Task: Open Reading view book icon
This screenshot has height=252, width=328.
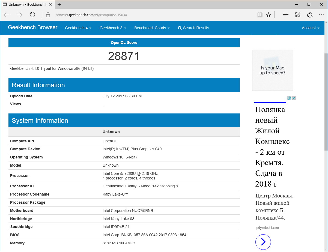Action: pos(260,15)
